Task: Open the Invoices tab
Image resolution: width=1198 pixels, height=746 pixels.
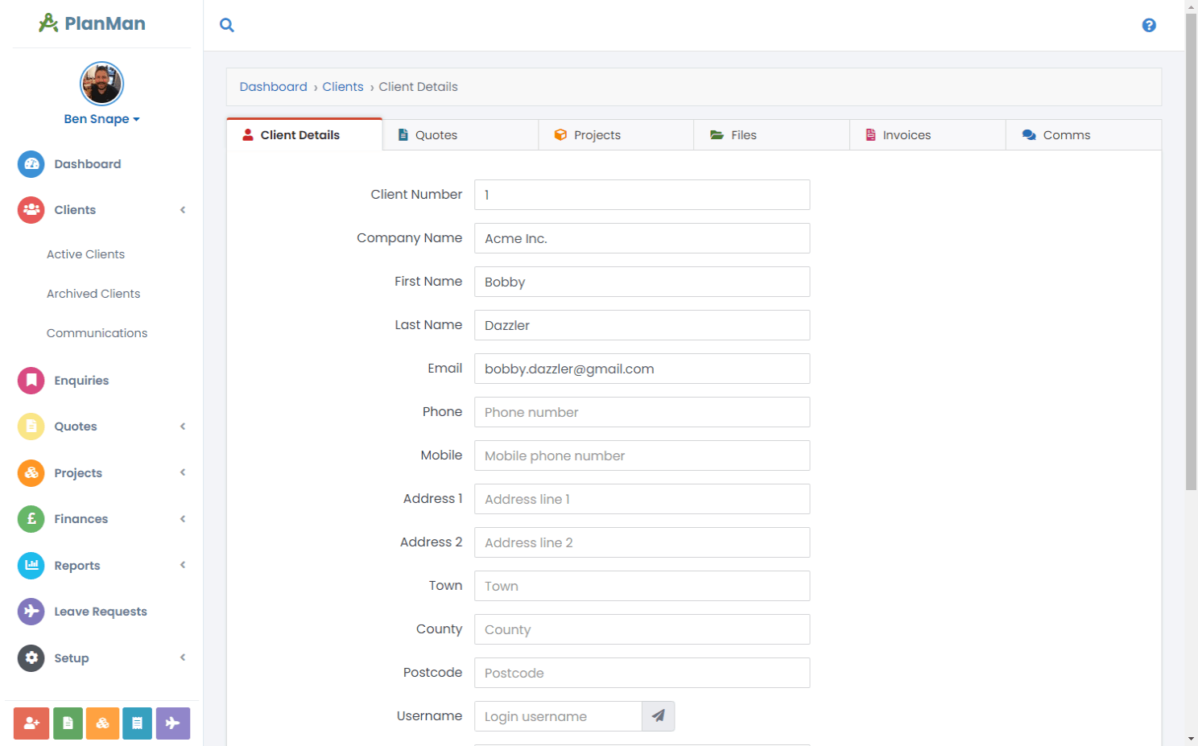Action: [927, 135]
